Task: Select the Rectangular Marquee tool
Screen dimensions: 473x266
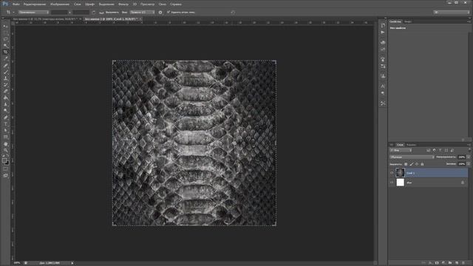Action: click(x=5, y=33)
